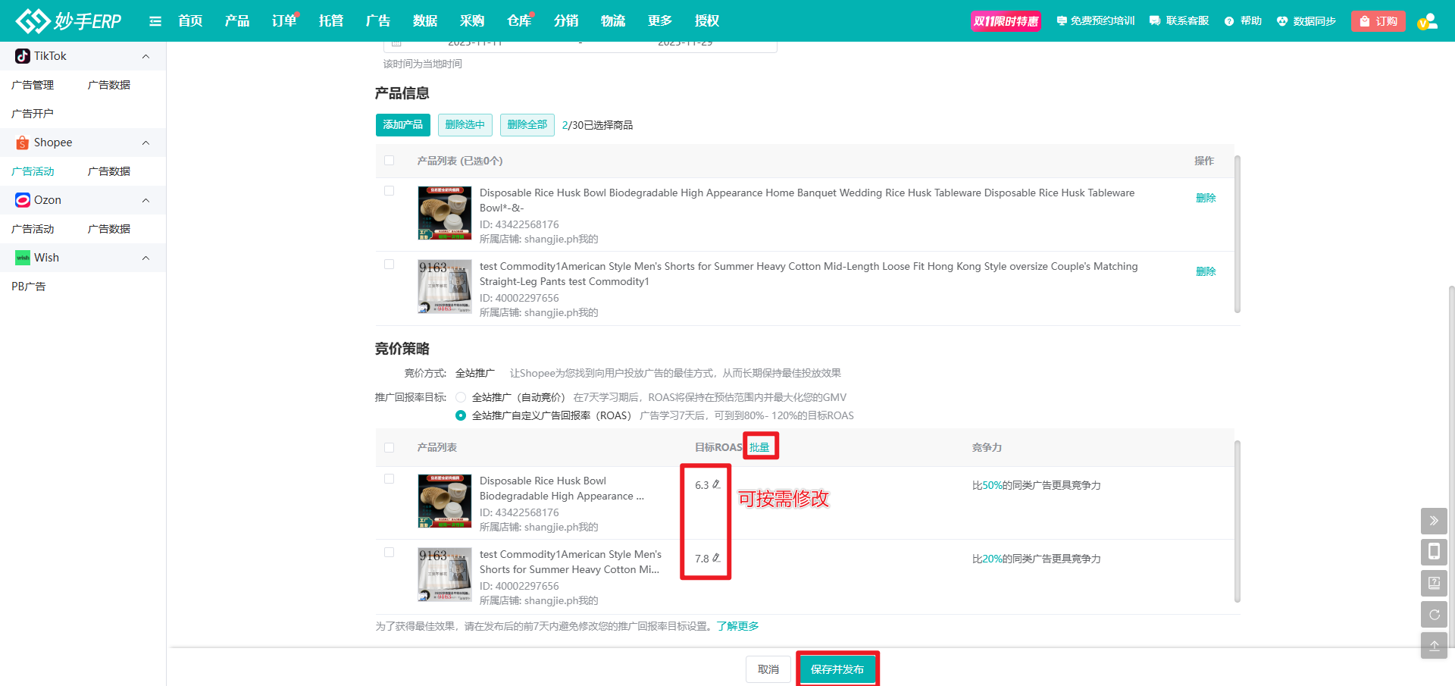Open 联系客服 customer service
1455x686 pixels.
[1179, 21]
